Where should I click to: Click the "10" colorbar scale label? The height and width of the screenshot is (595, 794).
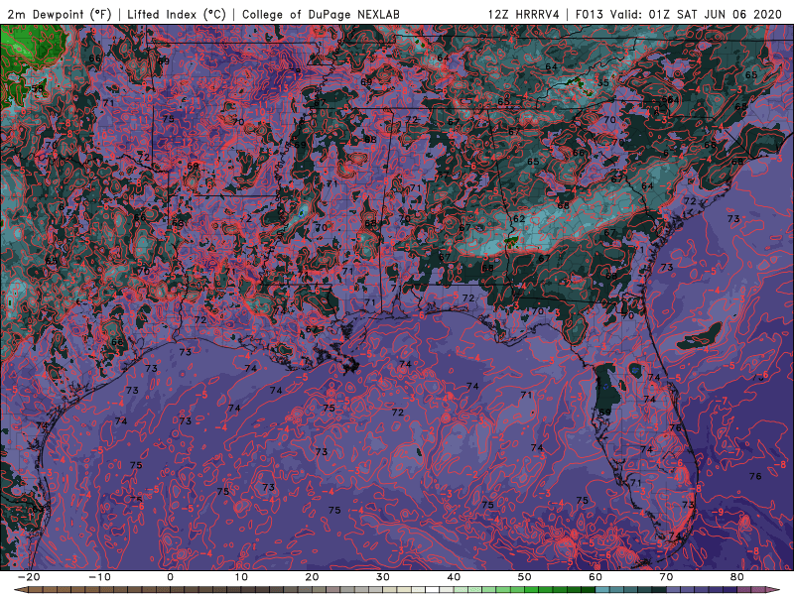pyautogui.click(x=241, y=577)
